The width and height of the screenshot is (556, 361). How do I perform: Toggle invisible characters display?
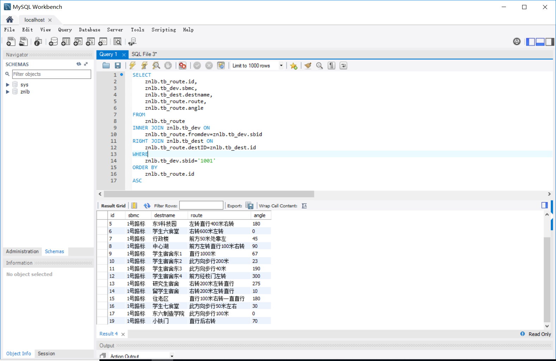tap(331, 66)
